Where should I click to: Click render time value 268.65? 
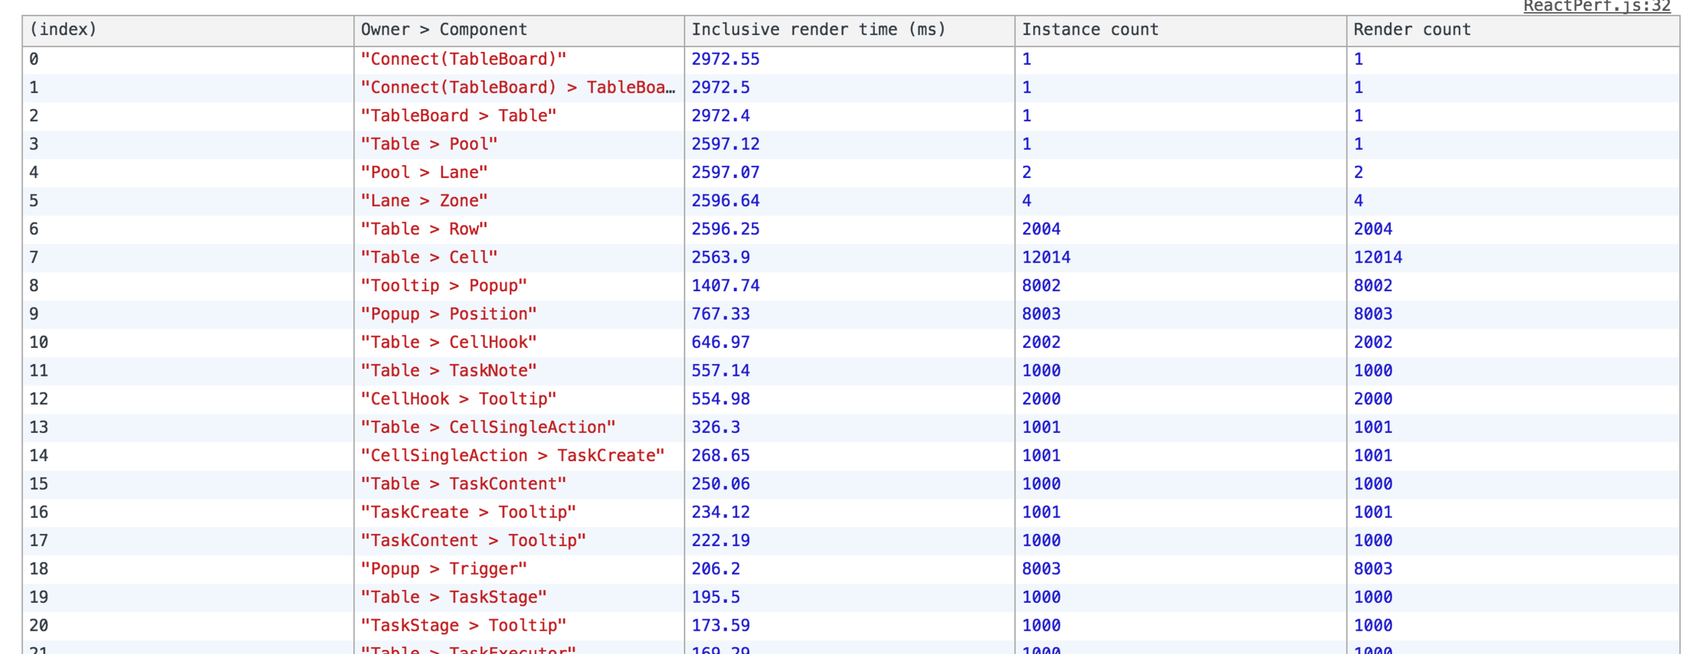click(721, 456)
